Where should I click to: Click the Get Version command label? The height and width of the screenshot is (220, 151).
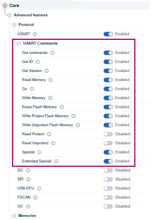point(32,70)
